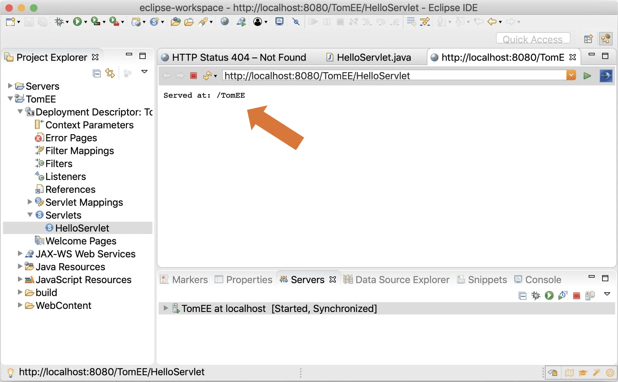
Task: Select HelloServlet under Servlets
Action: point(82,228)
